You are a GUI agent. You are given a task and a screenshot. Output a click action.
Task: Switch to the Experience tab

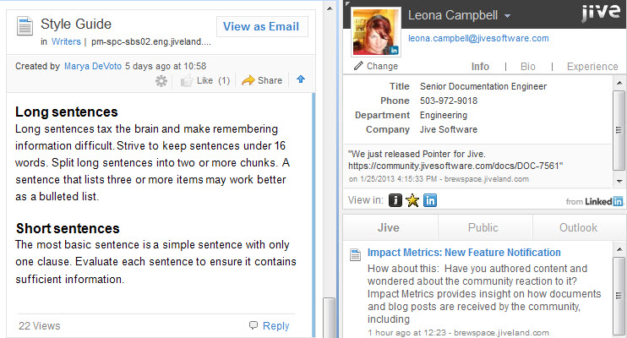[x=592, y=67]
